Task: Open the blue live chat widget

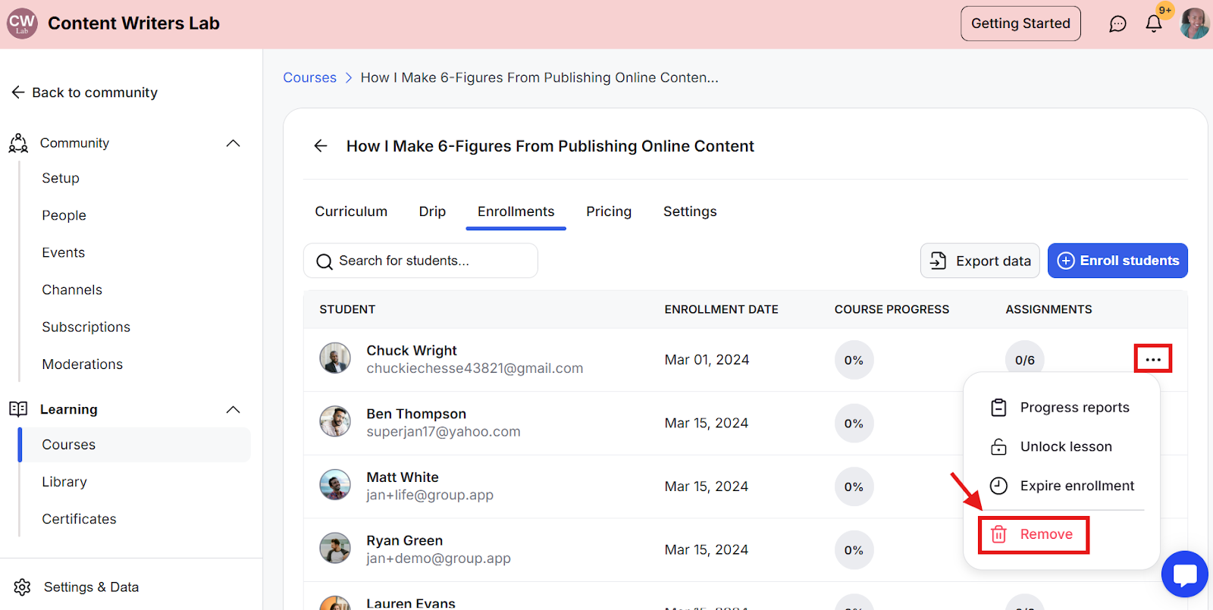Action: 1184,574
